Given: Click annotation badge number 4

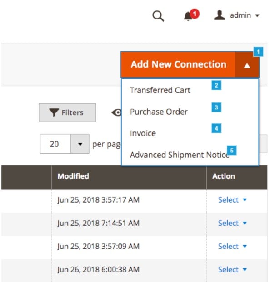Looking at the screenshot, I should (216, 128).
